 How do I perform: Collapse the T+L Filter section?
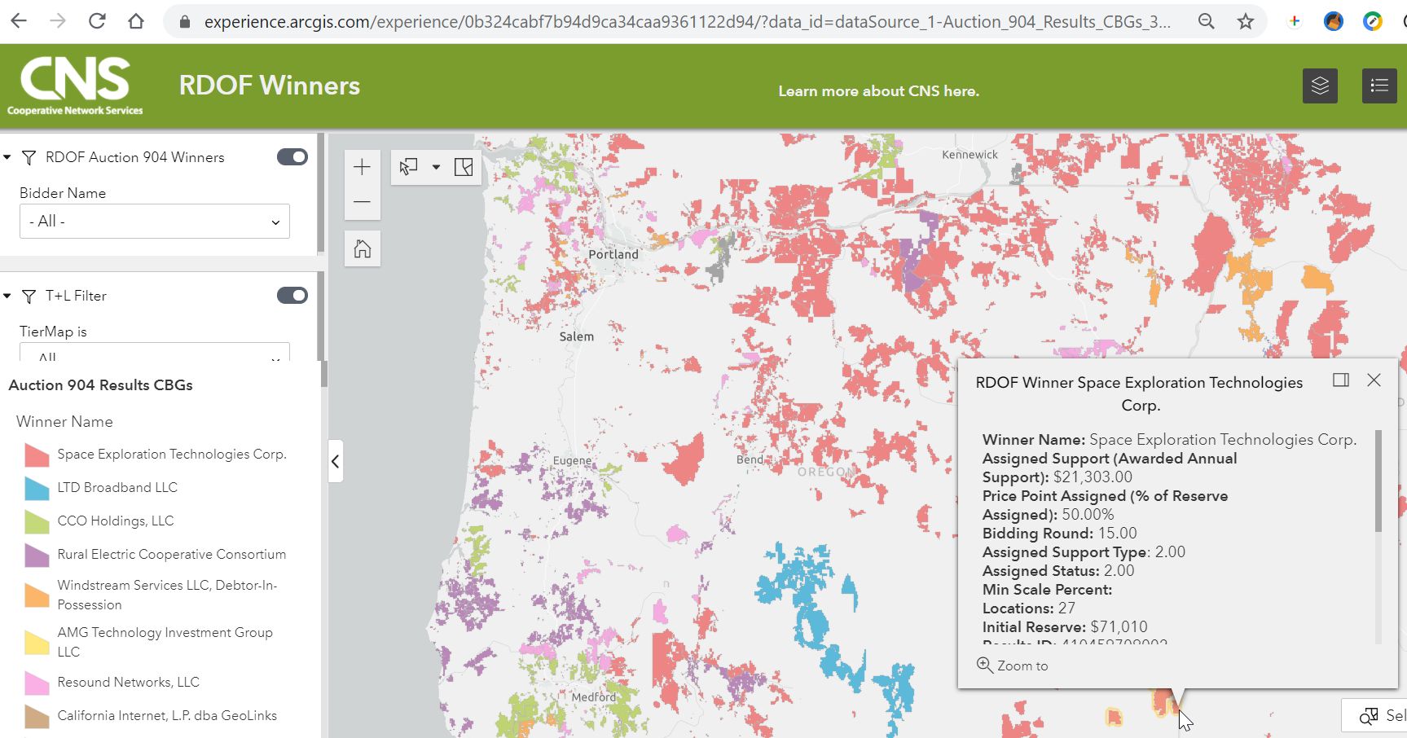[x=7, y=296]
